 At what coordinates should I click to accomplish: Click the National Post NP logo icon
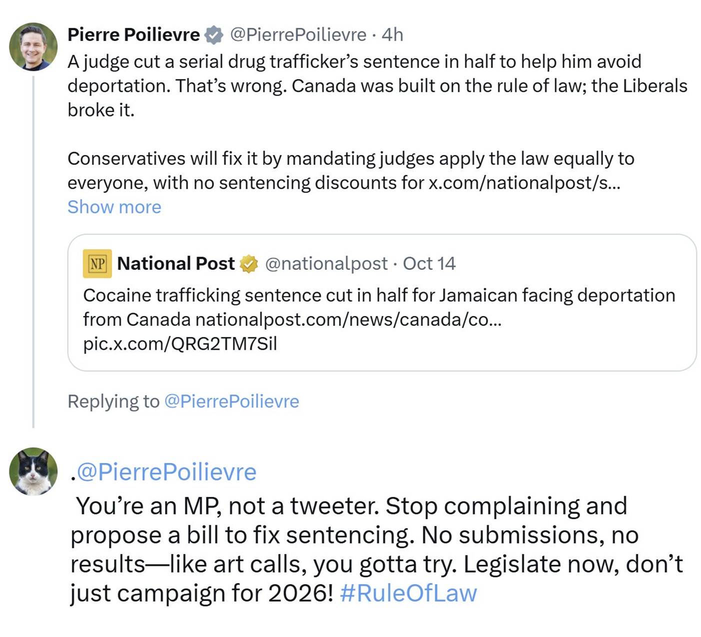pyautogui.click(x=97, y=263)
